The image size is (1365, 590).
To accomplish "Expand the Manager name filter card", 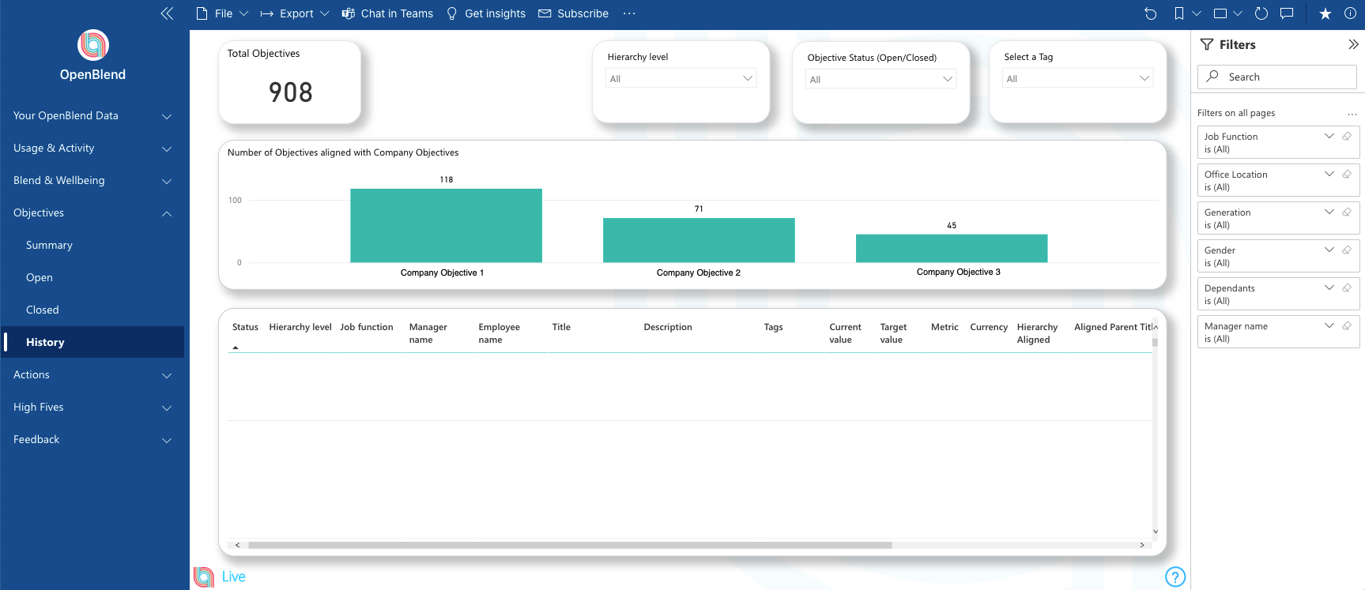I will coord(1329,325).
